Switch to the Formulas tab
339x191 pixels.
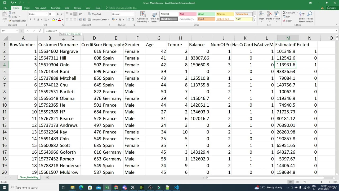[x=55, y=8]
